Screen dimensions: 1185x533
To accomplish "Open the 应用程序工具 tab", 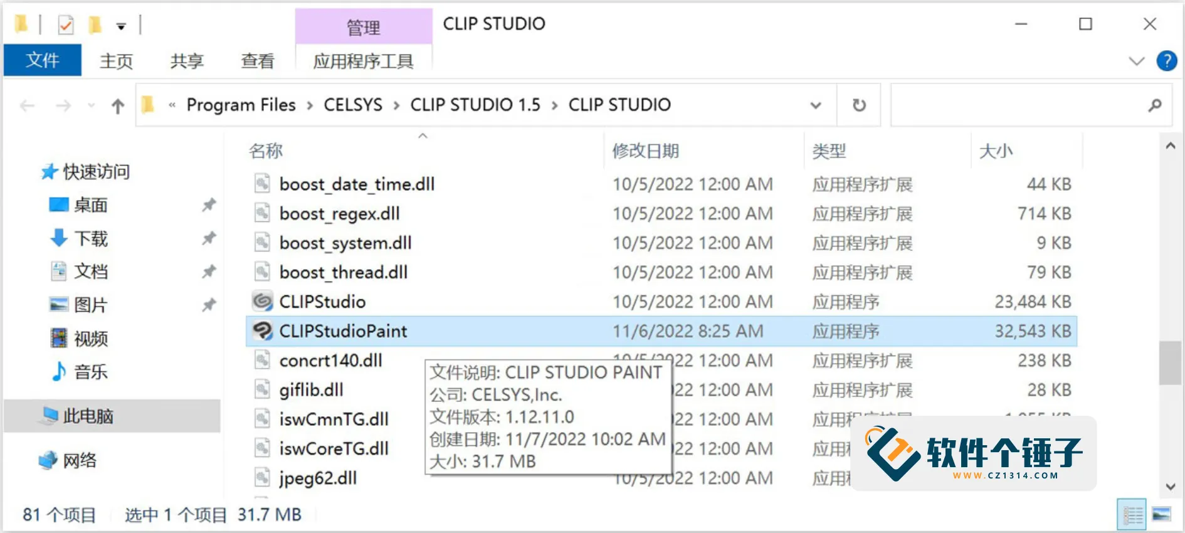I will [x=364, y=61].
